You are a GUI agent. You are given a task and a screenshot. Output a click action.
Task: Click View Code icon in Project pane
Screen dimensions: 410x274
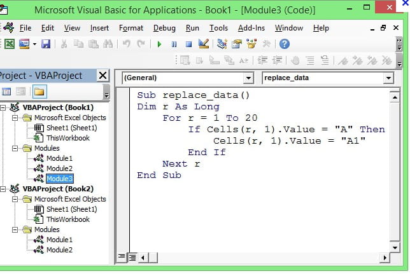[6, 92]
